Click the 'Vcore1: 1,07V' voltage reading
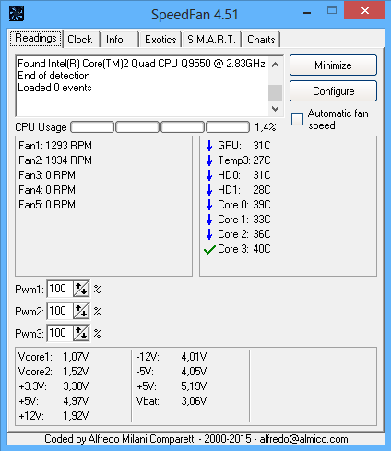 53,357
